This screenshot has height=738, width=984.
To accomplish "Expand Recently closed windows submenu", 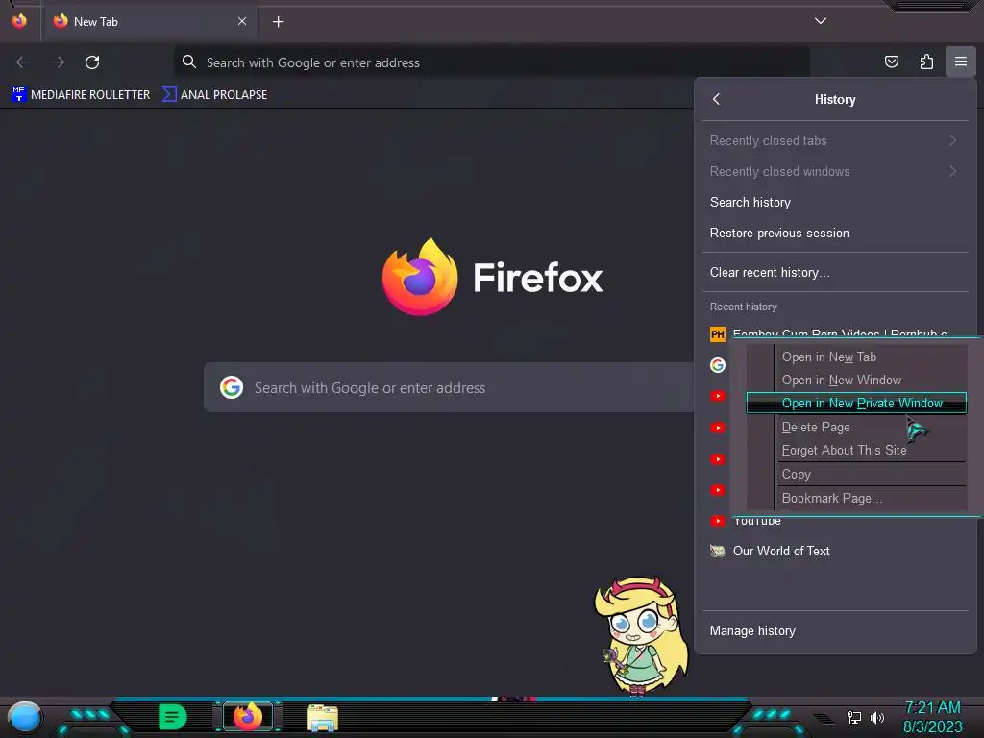I will coord(835,171).
